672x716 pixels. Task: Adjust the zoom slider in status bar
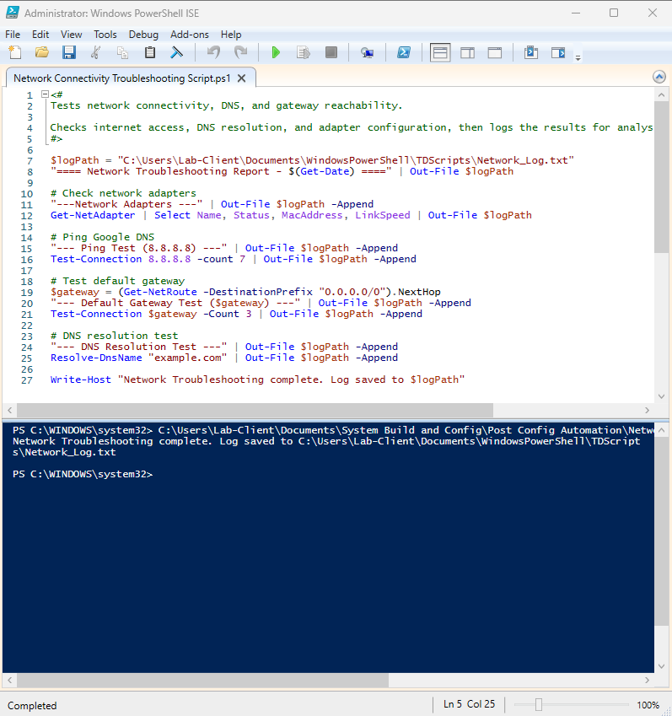tap(539, 705)
